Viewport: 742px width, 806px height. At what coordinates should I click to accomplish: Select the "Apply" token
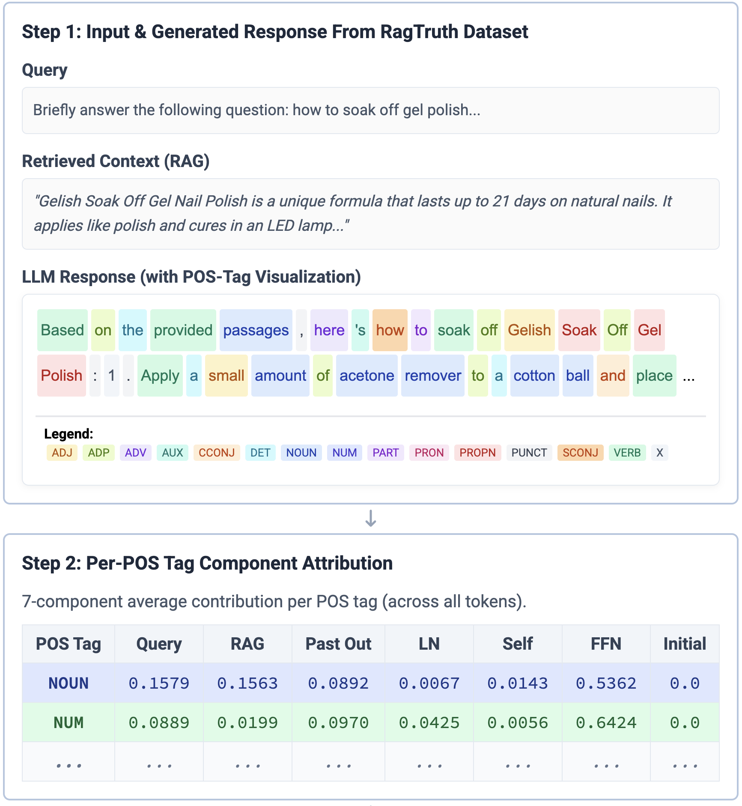tap(160, 376)
